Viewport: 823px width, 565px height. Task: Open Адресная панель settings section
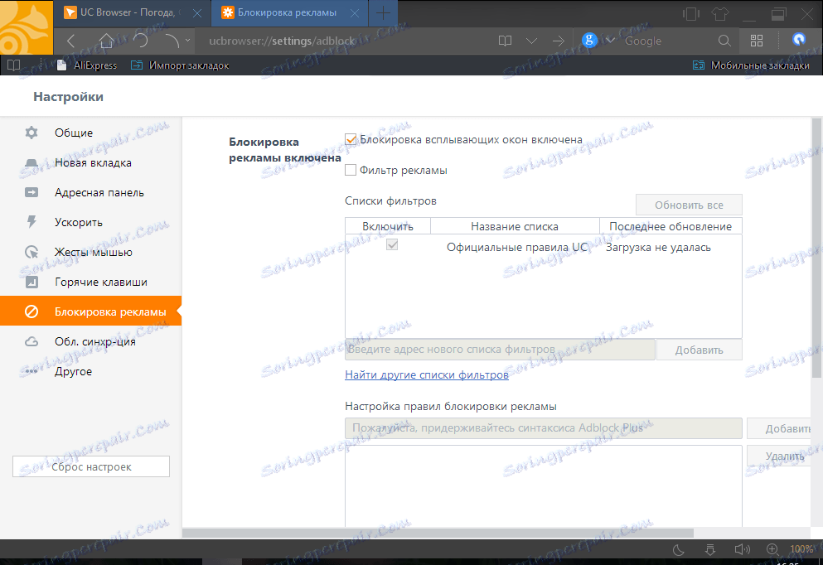pyautogui.click(x=91, y=192)
